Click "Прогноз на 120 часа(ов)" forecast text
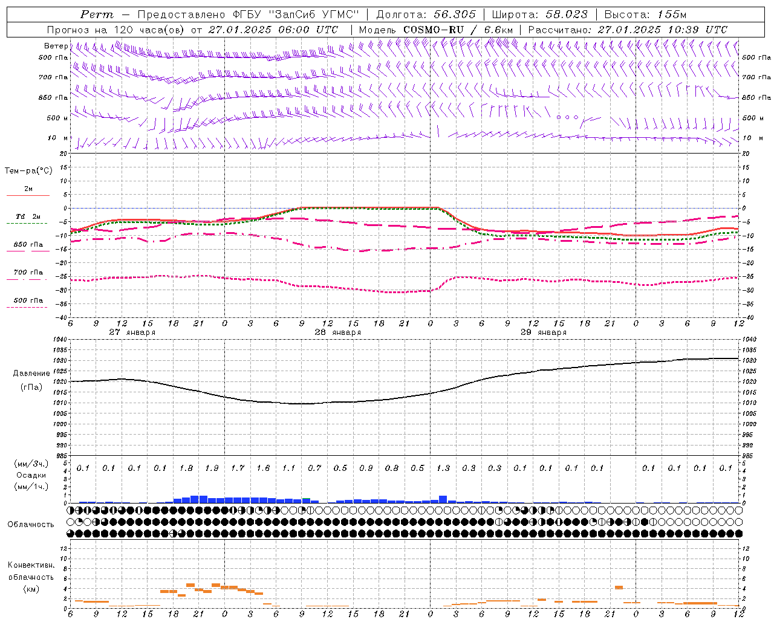 click(116, 30)
